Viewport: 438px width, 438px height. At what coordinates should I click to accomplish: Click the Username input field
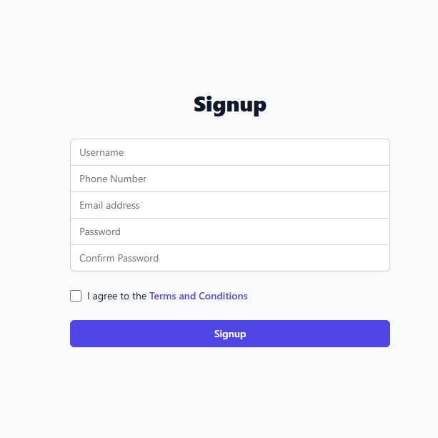pyautogui.click(x=229, y=152)
